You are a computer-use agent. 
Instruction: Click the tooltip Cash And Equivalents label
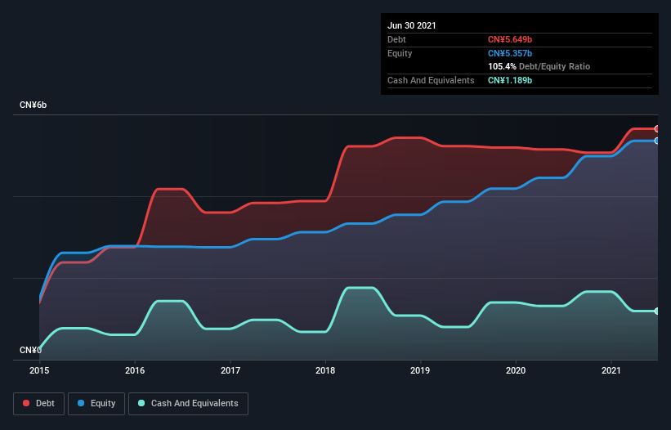(x=431, y=80)
